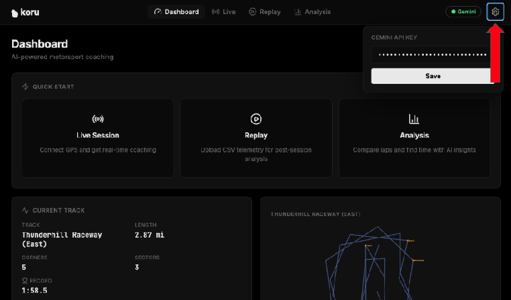Switch to the Live tab
The image size is (511, 300).
coord(223,12)
